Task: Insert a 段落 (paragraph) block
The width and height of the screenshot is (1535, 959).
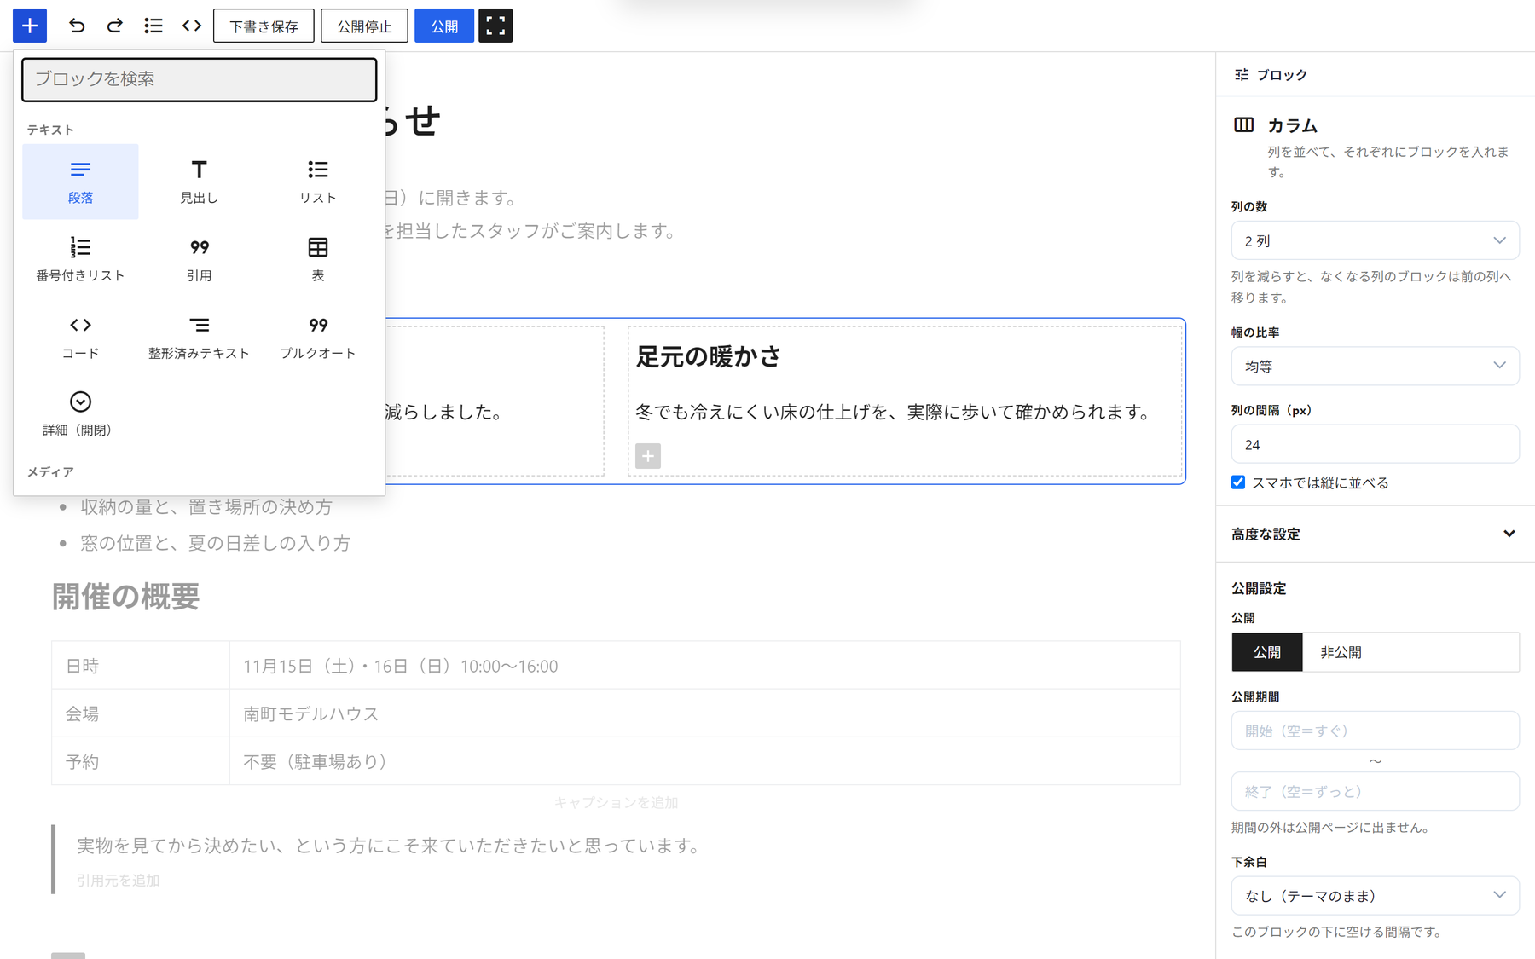Action: pos(80,182)
